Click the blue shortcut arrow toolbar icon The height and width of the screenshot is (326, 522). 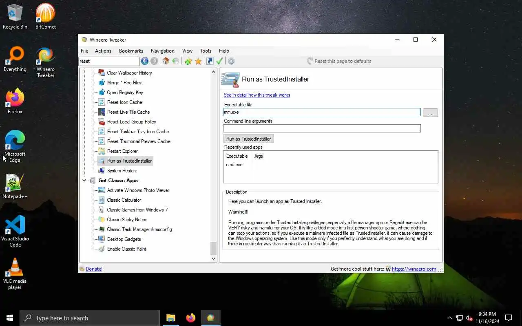[x=210, y=61]
